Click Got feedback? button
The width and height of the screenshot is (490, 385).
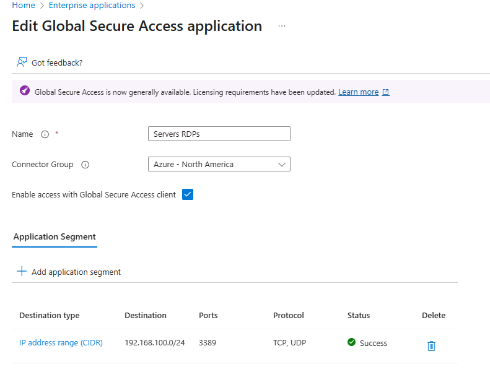coord(56,63)
